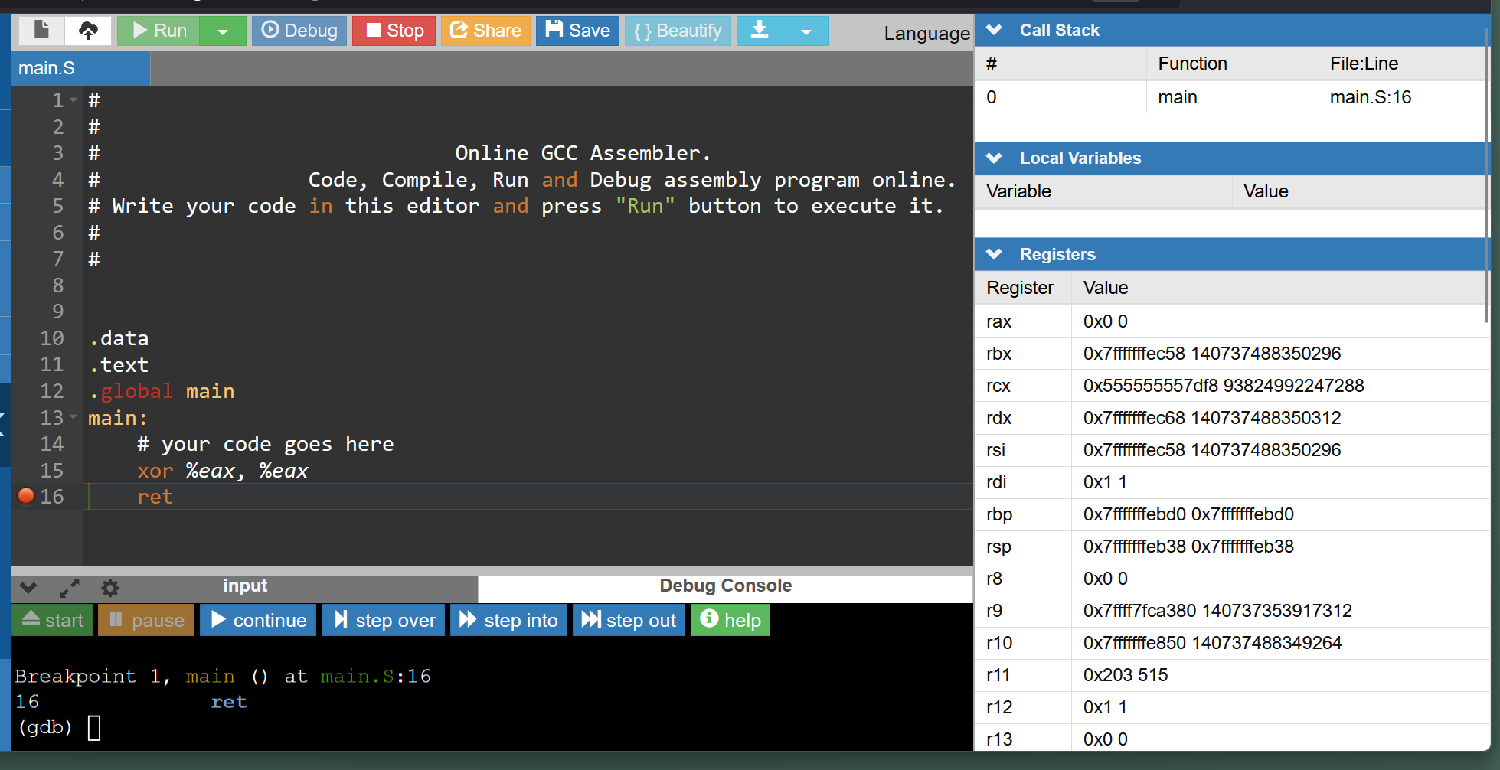
Task: Collapse the Call Stack panel
Action: [995, 30]
